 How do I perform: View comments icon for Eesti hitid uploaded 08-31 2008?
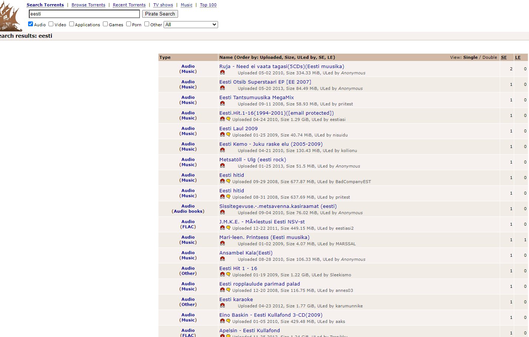[228, 197]
